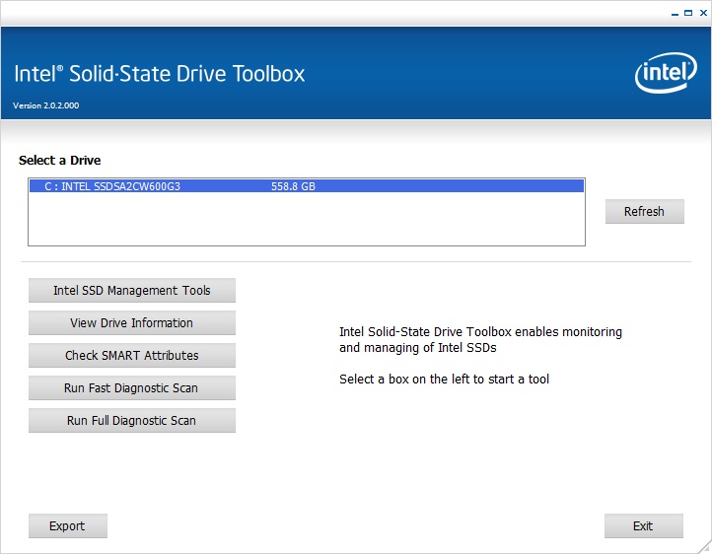The image size is (712, 554).
Task: Click the Select a Drive label
Action: [60, 161]
